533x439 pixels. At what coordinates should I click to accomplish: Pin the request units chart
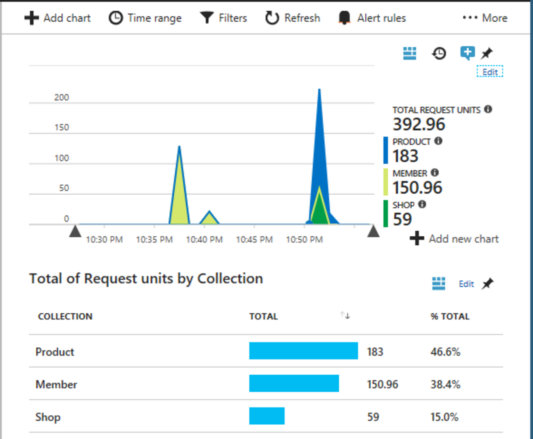[487, 53]
